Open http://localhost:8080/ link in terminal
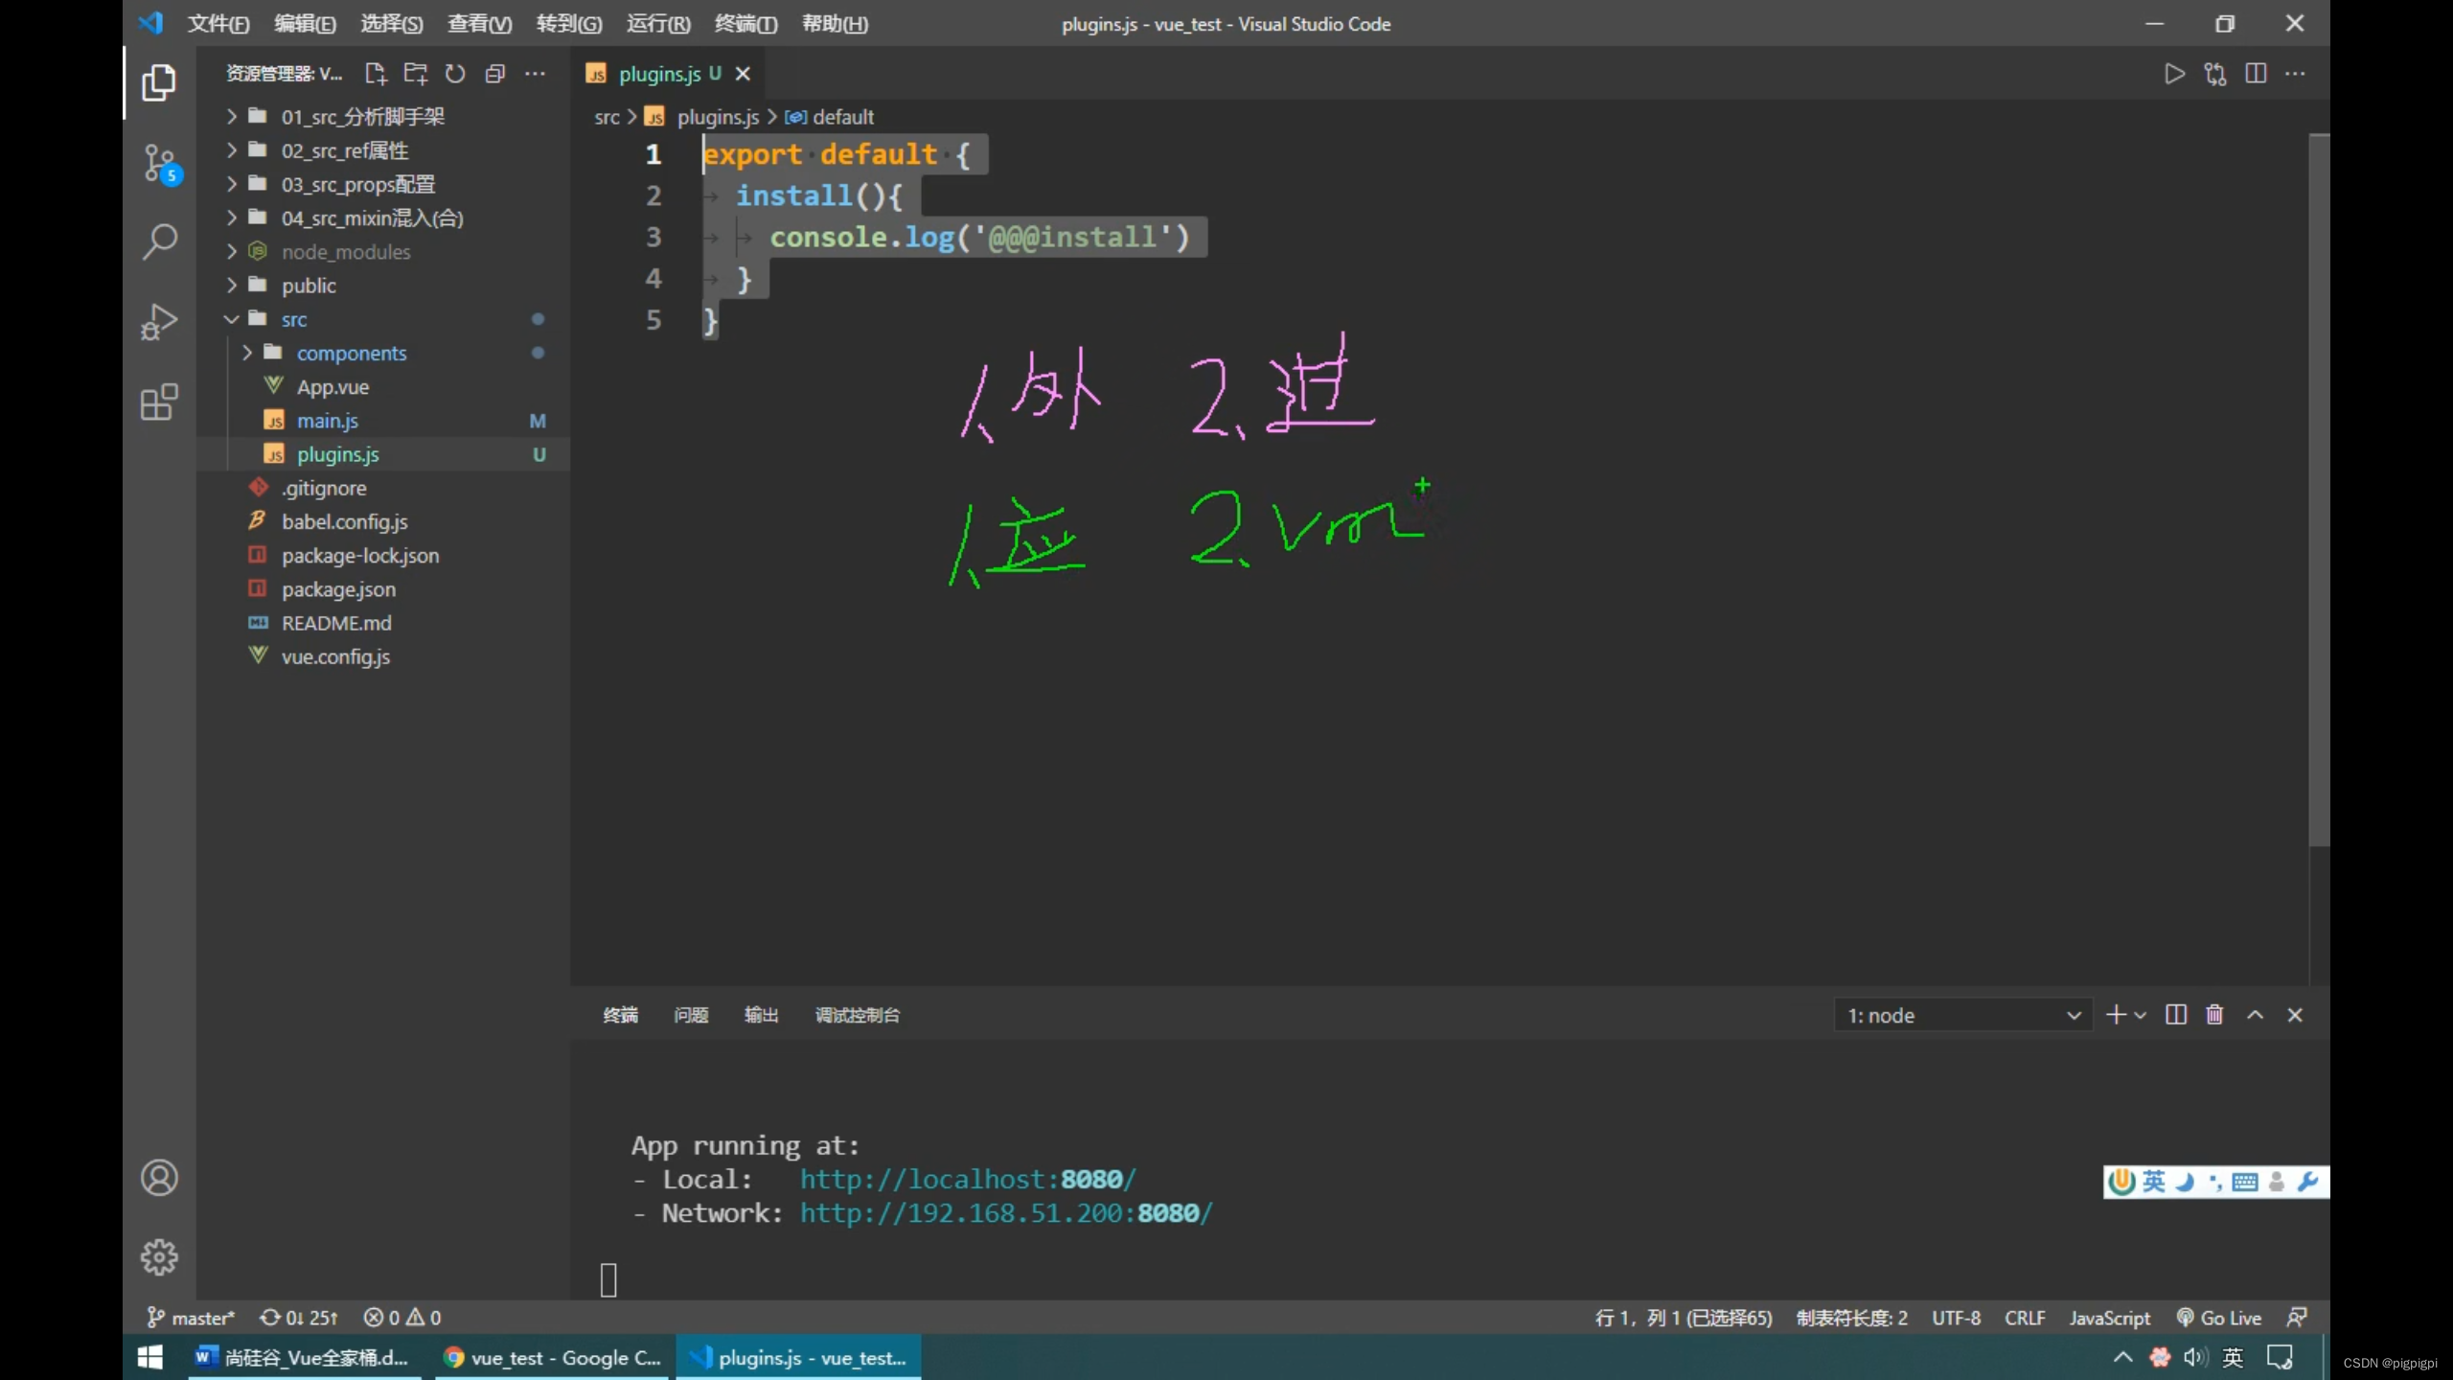 point(968,1180)
